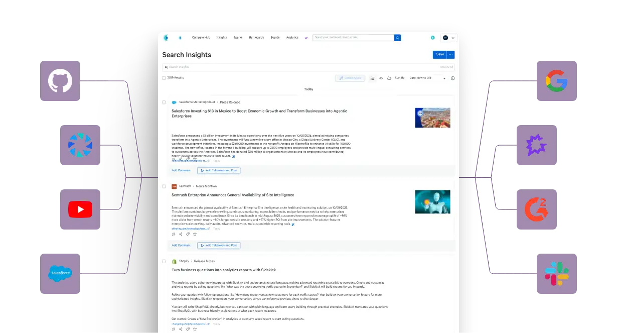
Task: Click the blue aperture-wheel integration tile
Action: [x=80, y=145]
